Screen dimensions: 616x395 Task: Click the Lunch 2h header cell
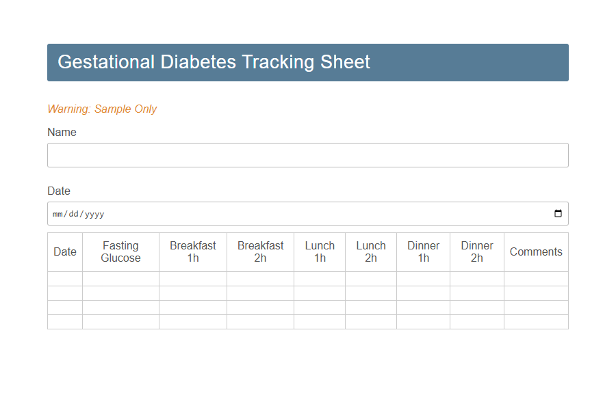pos(371,251)
